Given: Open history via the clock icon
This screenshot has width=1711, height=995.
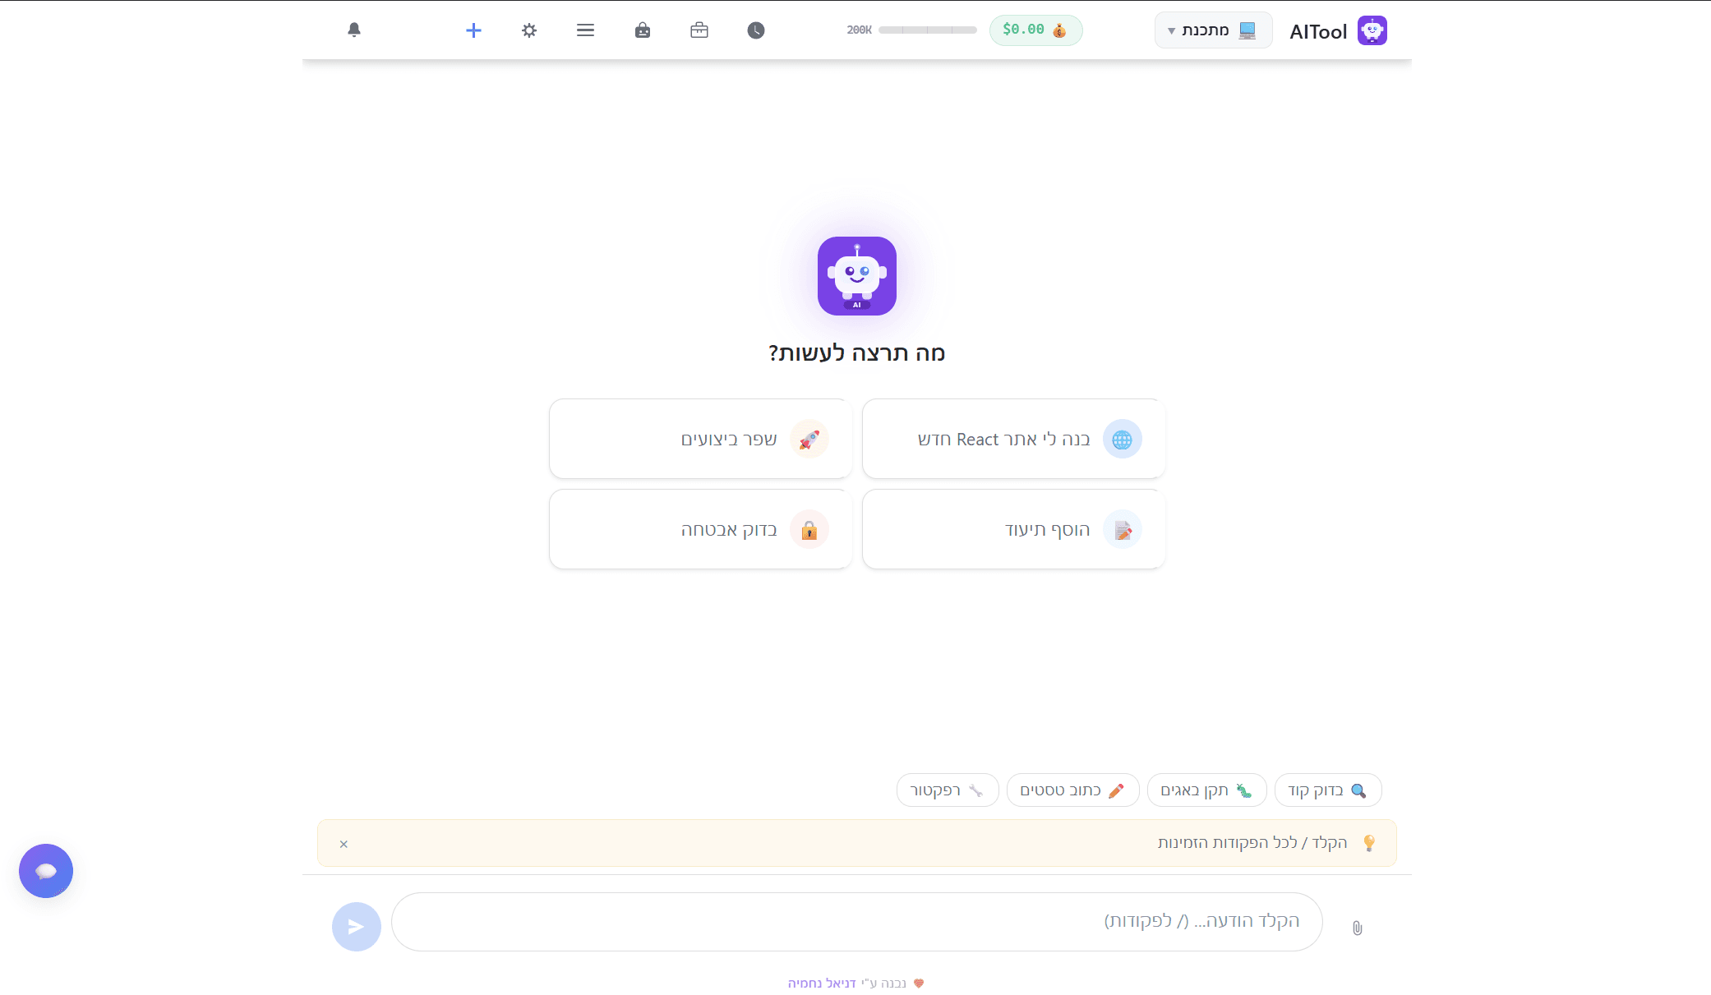Looking at the screenshot, I should click(756, 30).
